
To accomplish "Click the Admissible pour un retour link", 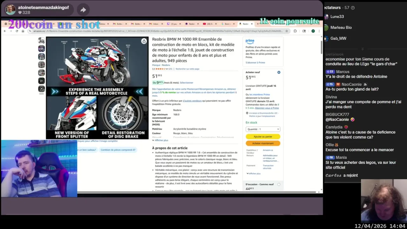I will coord(270,158).
